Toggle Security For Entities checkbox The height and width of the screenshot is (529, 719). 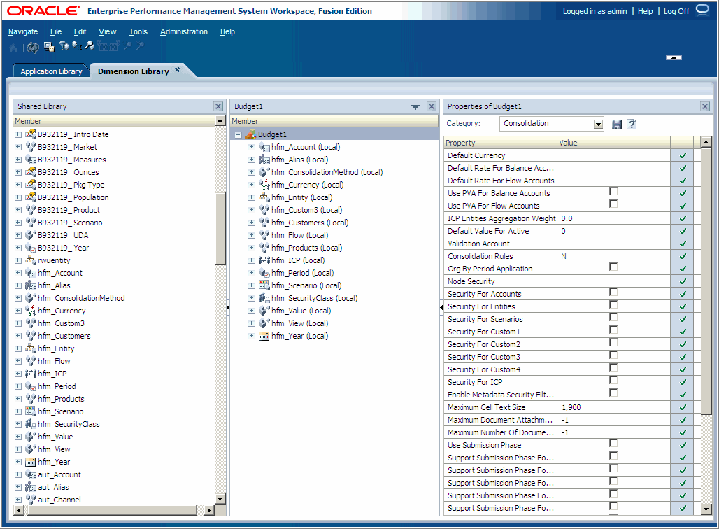point(613,304)
